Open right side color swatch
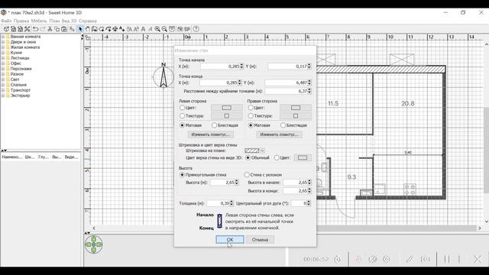489x275 pixels. point(296,108)
